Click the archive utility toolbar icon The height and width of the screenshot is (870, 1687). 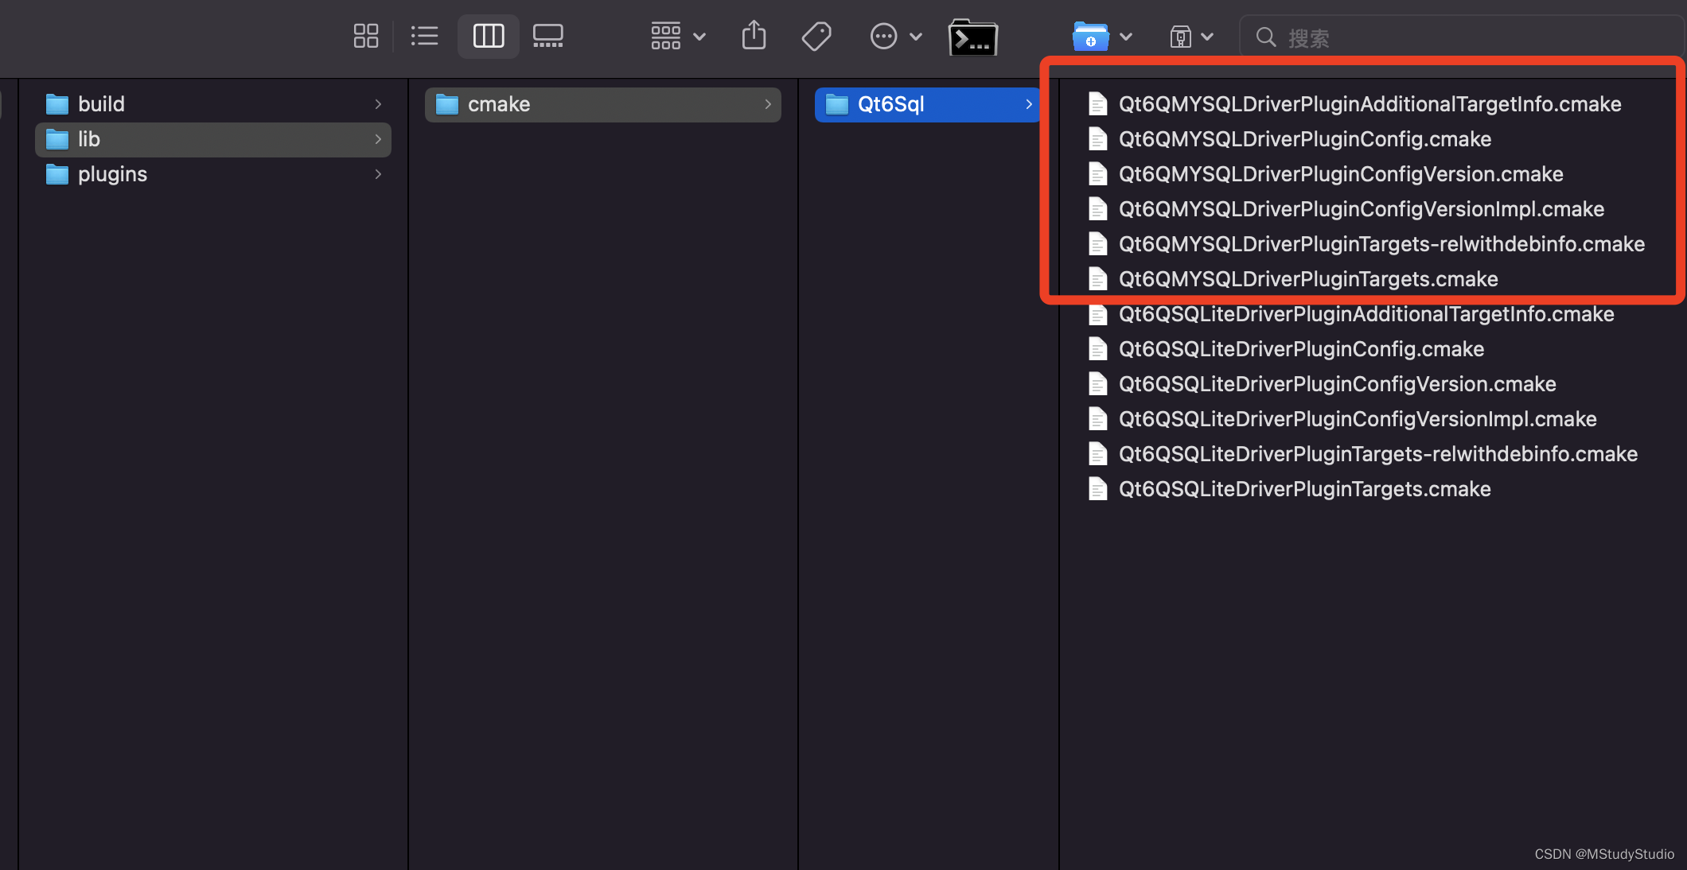tap(1180, 37)
